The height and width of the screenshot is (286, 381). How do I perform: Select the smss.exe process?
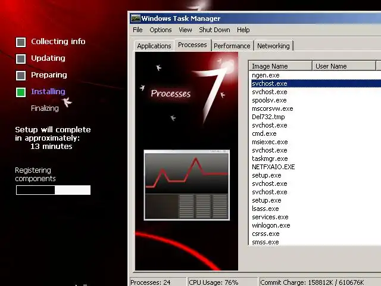click(x=266, y=242)
